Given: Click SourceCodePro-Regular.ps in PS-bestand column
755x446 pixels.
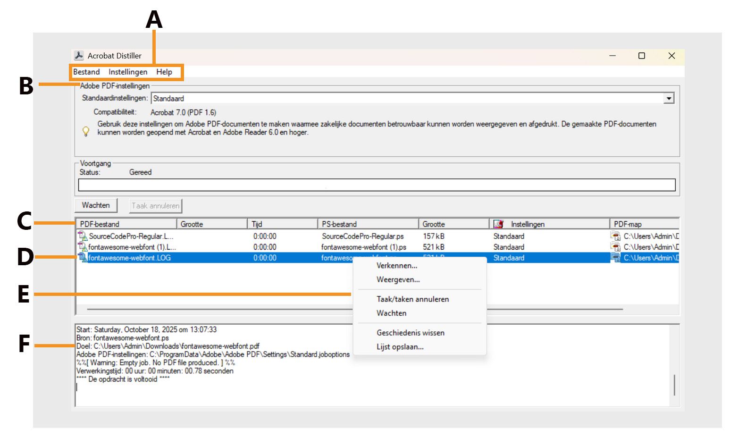Looking at the screenshot, I should (x=362, y=236).
